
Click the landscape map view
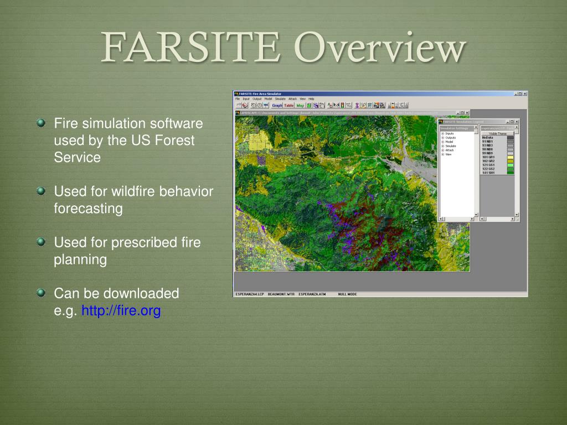[x=353, y=193]
